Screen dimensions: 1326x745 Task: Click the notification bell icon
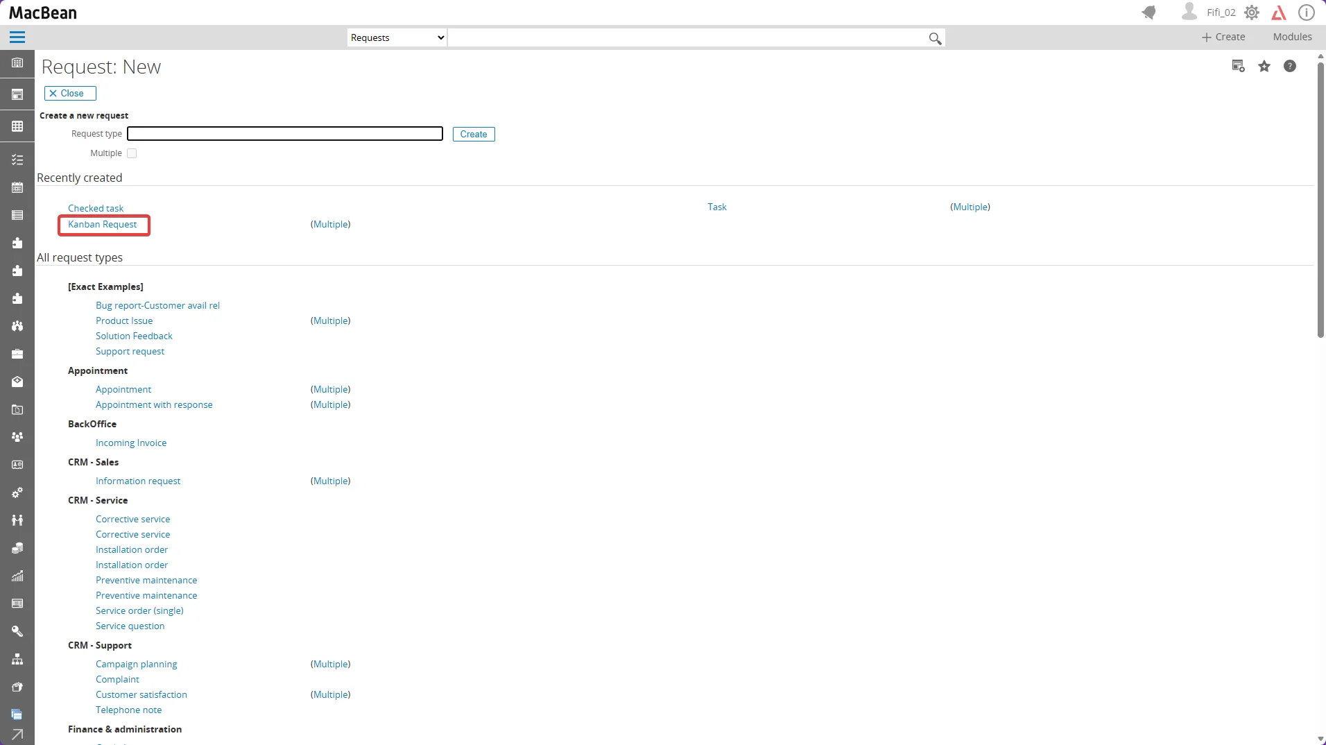tap(1149, 12)
